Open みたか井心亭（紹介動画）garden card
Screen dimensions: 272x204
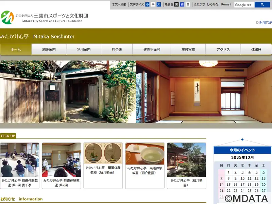click(x=186, y=166)
